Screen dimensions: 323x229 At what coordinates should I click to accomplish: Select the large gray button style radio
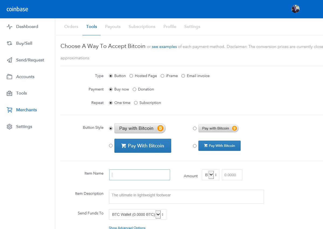[111, 129]
